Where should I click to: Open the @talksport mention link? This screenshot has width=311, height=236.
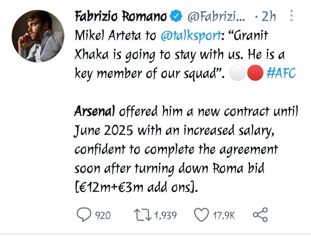pos(191,36)
